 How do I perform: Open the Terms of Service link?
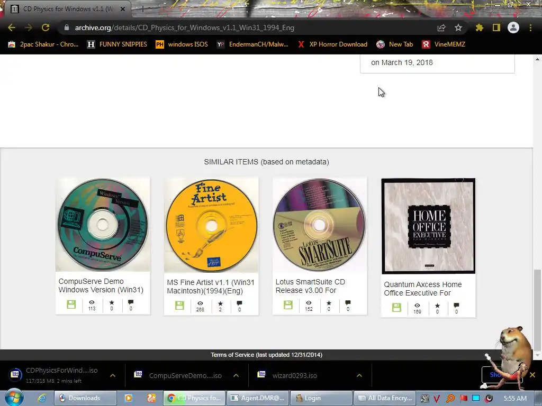[x=267, y=355]
